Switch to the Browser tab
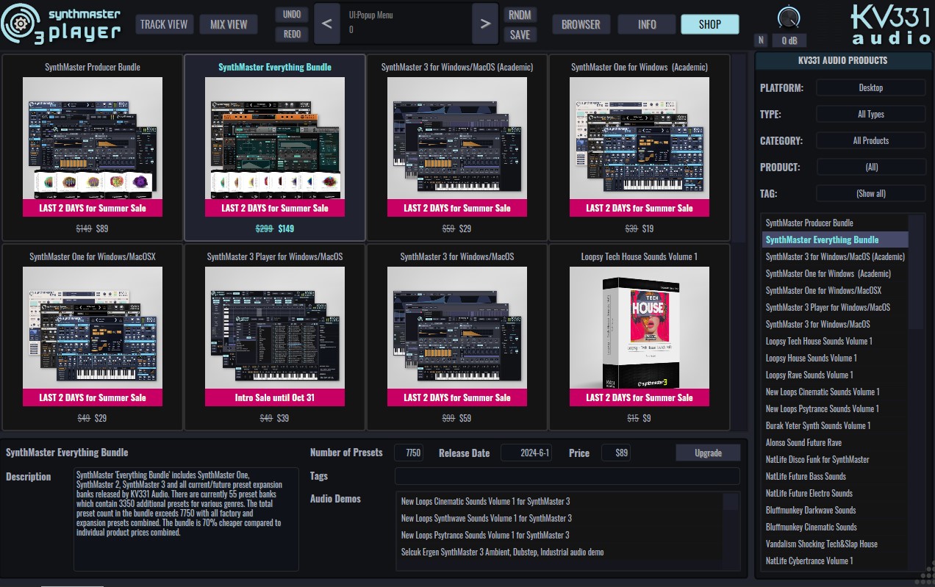Viewport: 935px width, 587px height. coord(581,24)
